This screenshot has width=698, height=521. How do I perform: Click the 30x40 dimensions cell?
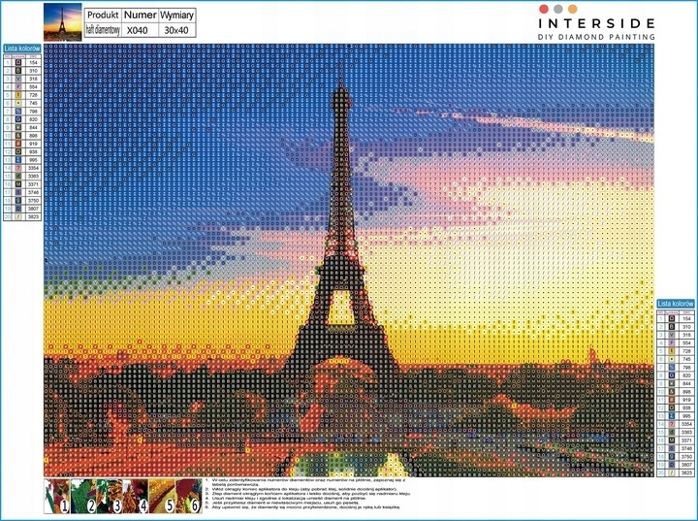tap(176, 30)
